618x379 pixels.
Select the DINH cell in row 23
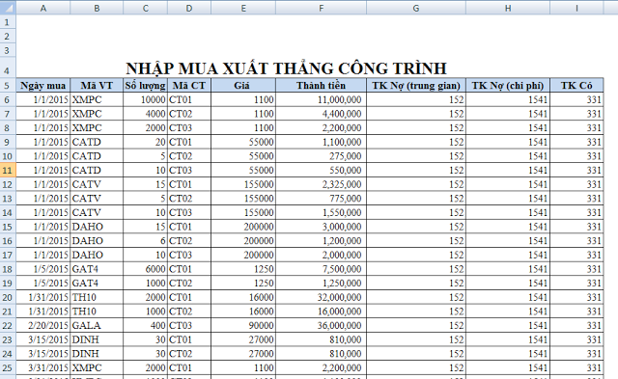(97, 339)
